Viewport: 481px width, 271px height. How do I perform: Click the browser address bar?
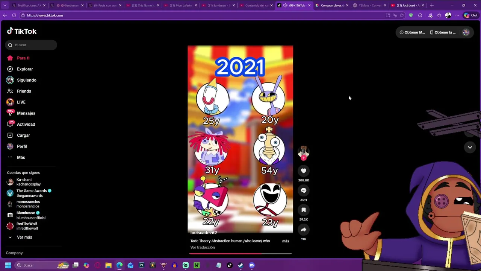click(203, 15)
